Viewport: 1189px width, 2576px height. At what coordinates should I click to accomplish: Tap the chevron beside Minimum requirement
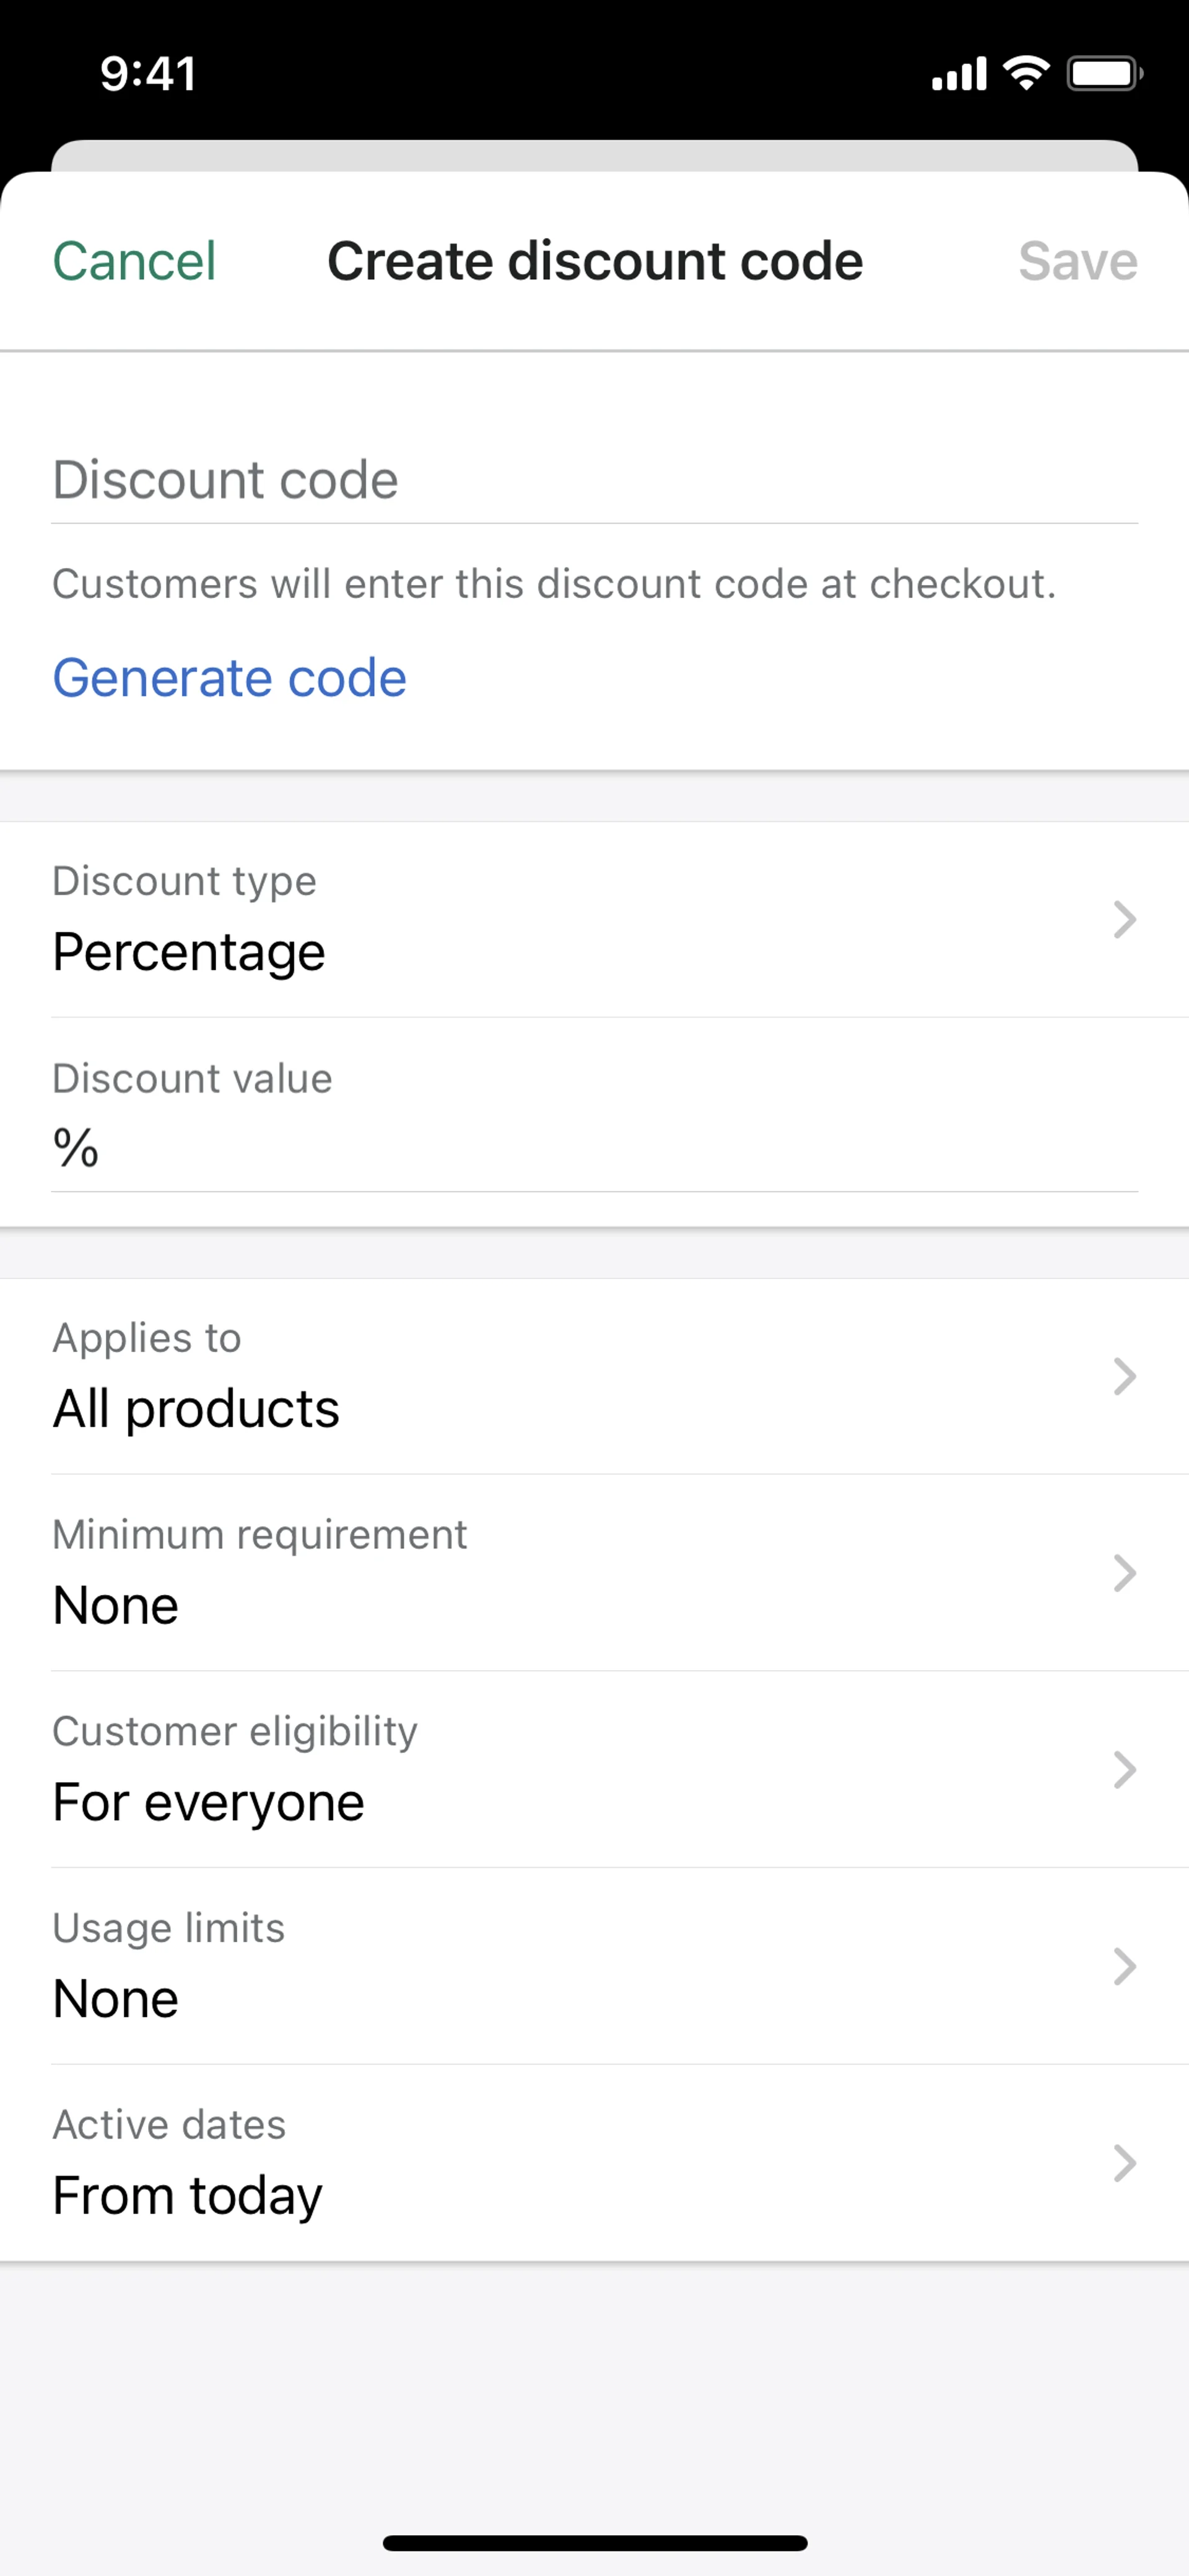[x=1124, y=1573]
